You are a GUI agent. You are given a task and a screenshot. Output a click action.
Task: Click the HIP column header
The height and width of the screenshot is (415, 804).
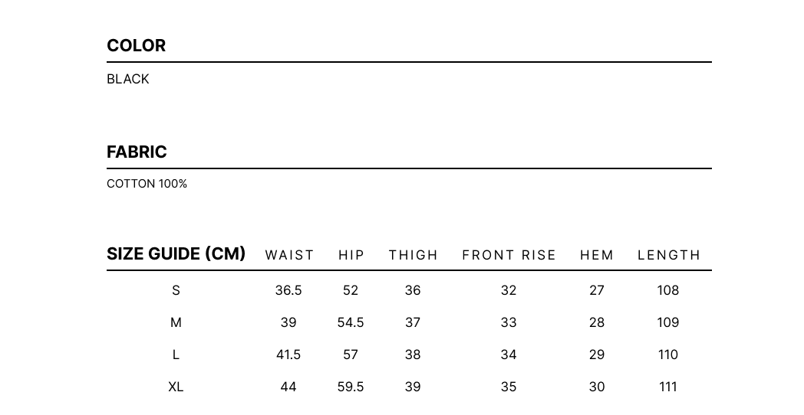coord(351,255)
